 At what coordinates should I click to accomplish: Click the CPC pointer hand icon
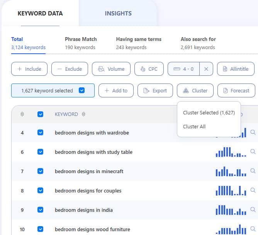143,69
